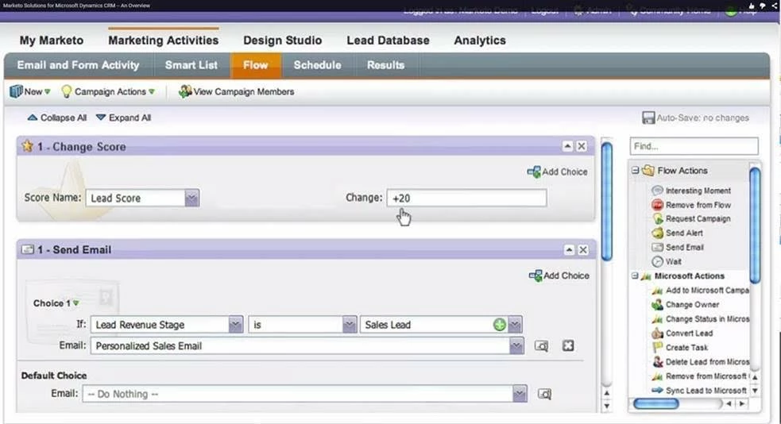The height and width of the screenshot is (424, 781).
Task: Delete Choice 1 with X icon
Action: (x=568, y=345)
